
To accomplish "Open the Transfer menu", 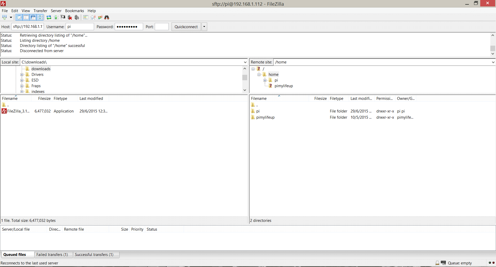I will pyautogui.click(x=40, y=11).
